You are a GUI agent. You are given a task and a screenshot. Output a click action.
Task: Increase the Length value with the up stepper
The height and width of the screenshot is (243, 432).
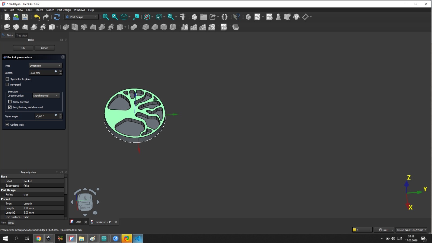[61, 71]
